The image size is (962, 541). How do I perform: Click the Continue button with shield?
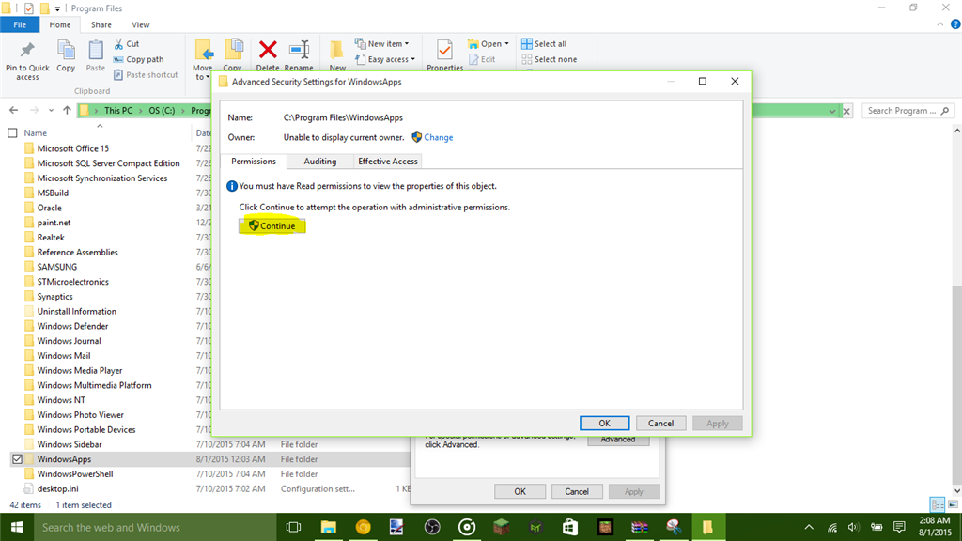click(x=272, y=226)
